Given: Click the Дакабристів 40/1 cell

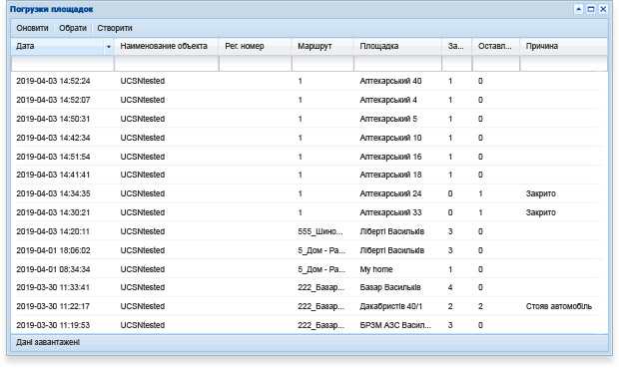Looking at the screenshot, I should coord(390,306).
